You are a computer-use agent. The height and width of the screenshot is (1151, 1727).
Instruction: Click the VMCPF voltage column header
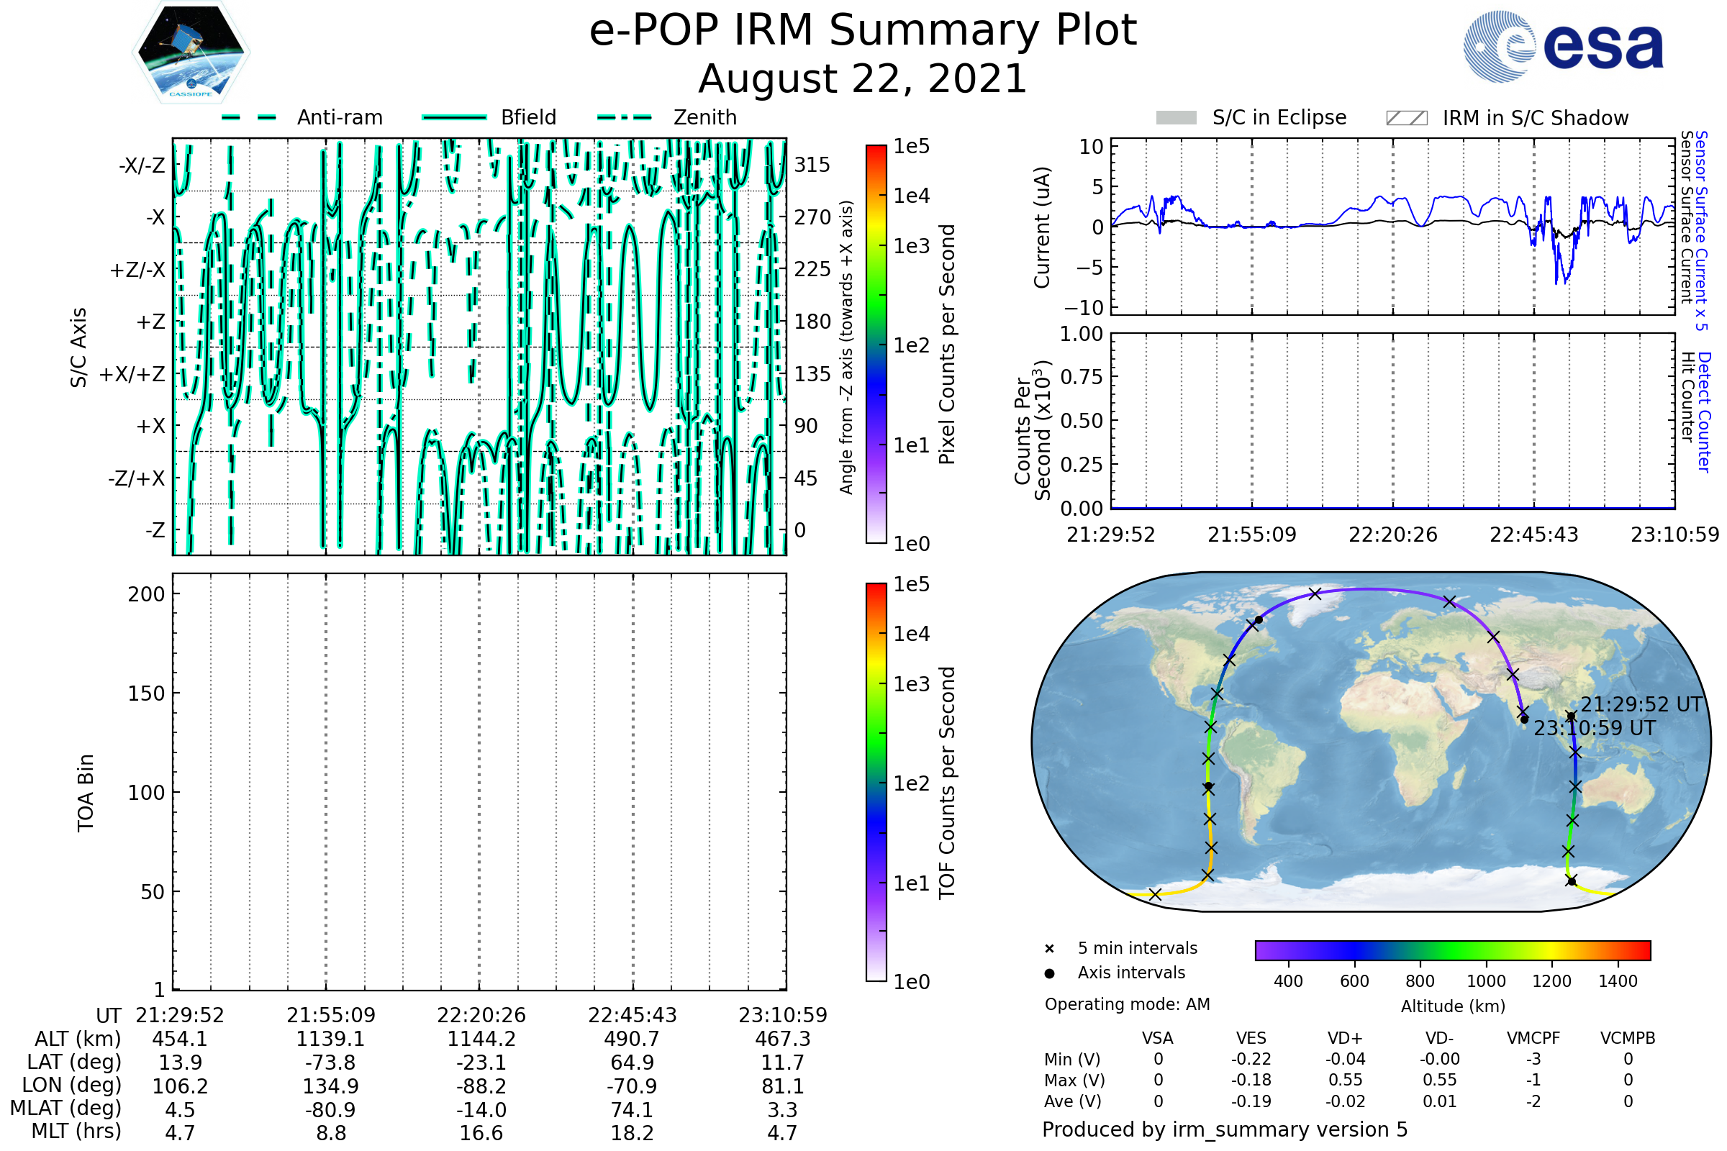1533,1039
